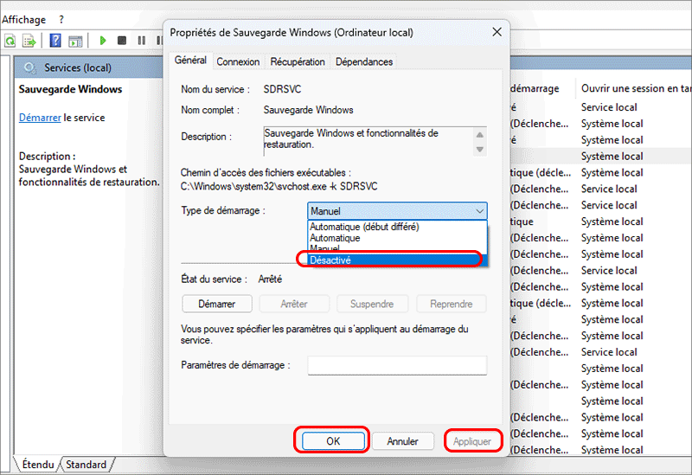Click the green Start service toolbar icon
This screenshot has height=475, width=692.
pos(103,41)
